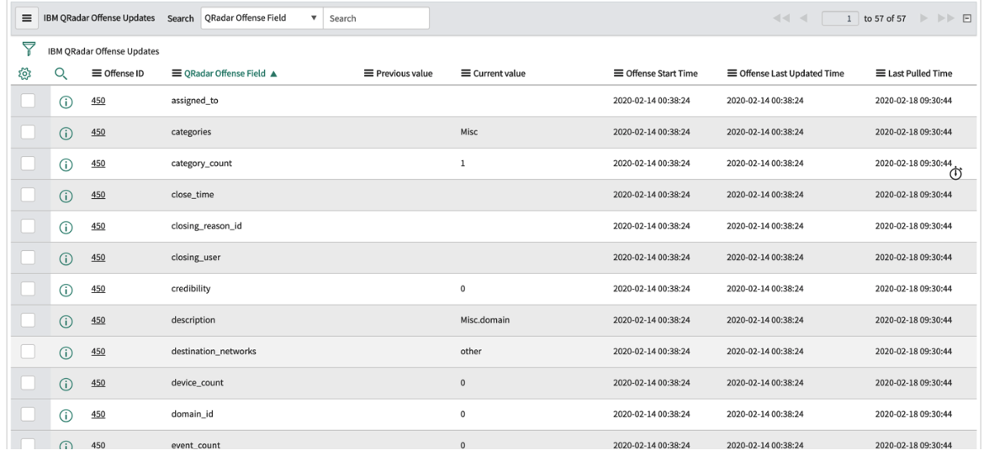Sort by Offense ID header text
Viewport: 984px width, 461px height.
[x=124, y=73]
